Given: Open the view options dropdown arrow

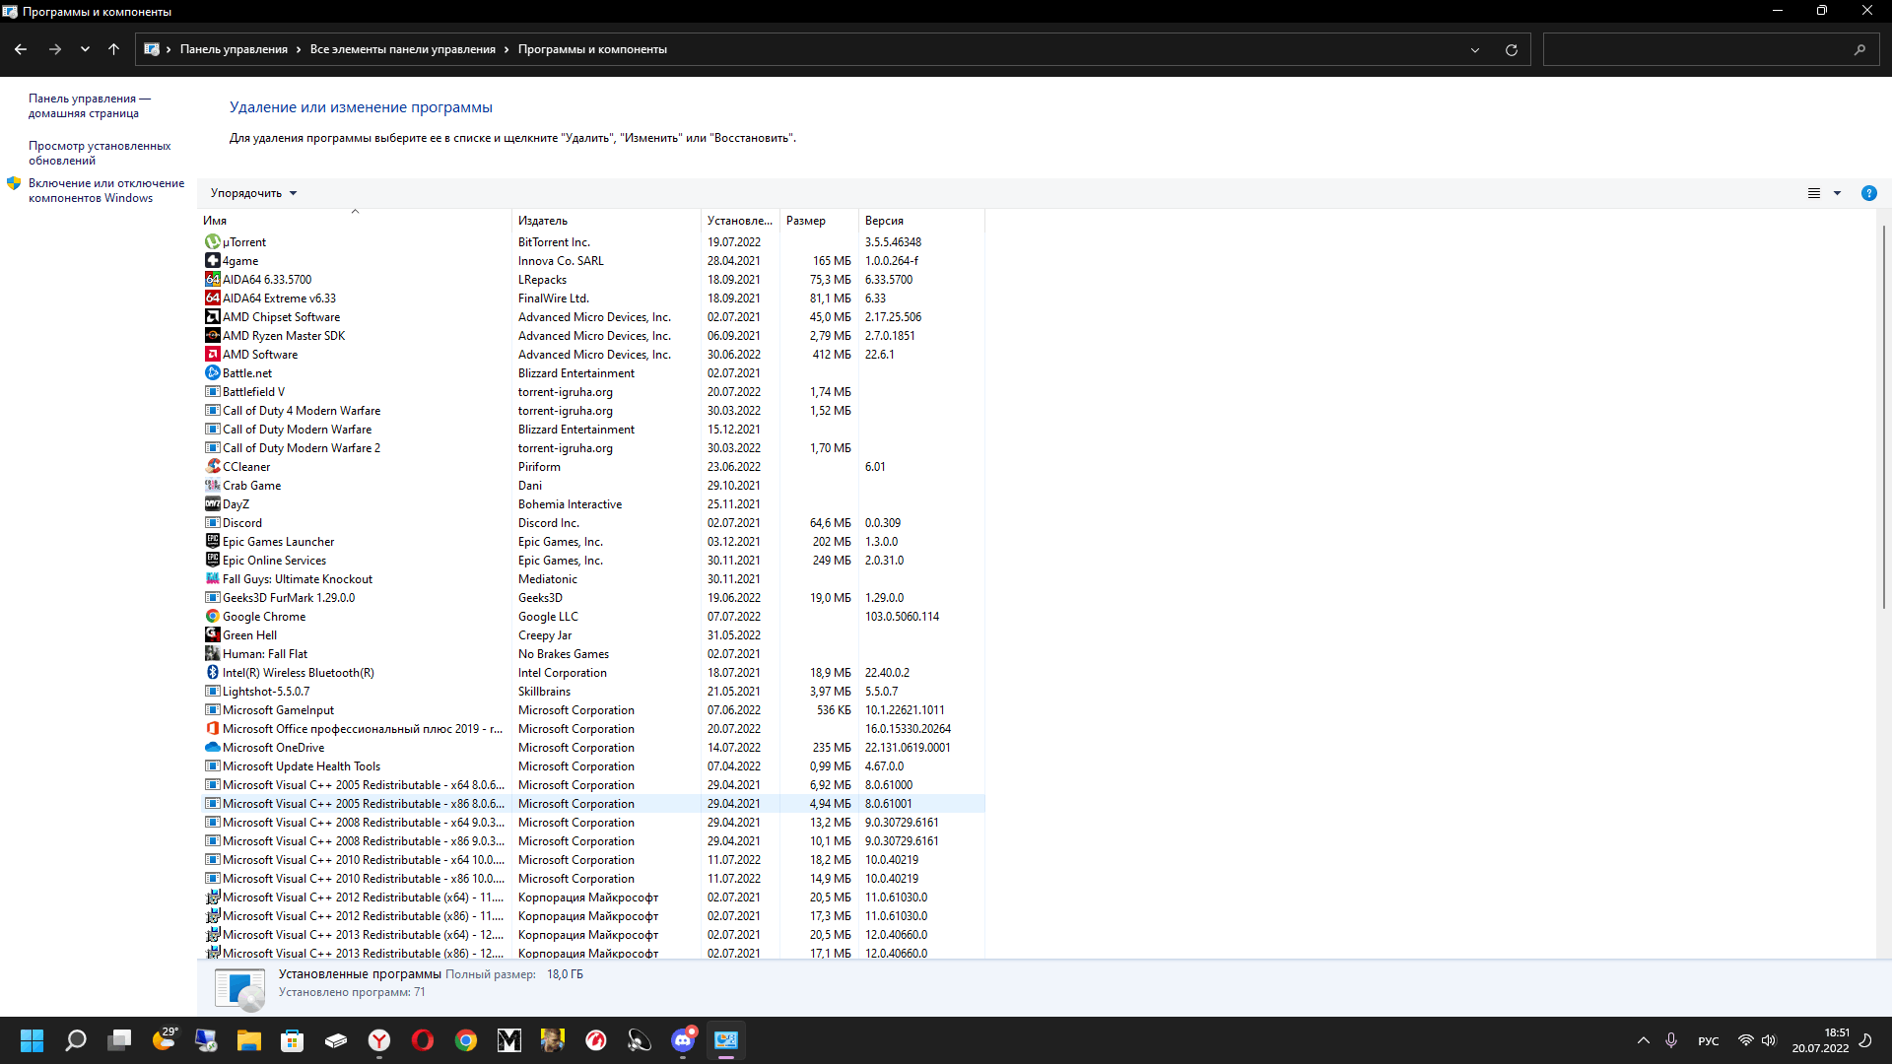Looking at the screenshot, I should [x=1837, y=193].
